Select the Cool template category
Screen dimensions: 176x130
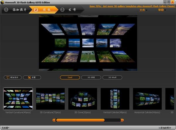pos(70,78)
